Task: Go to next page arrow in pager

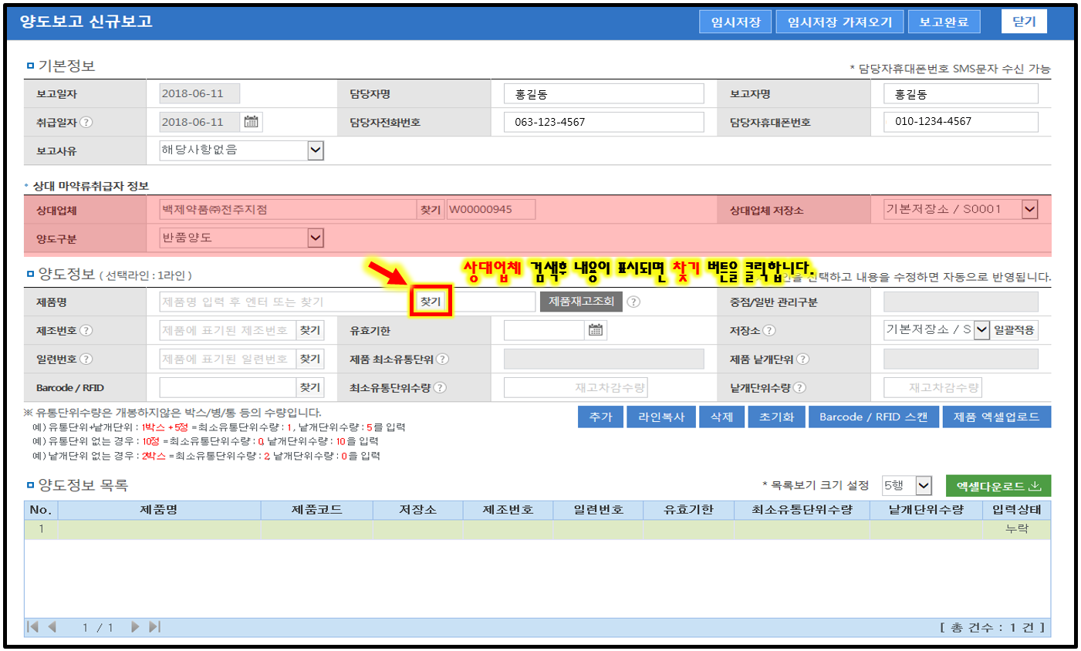Action: tap(135, 627)
